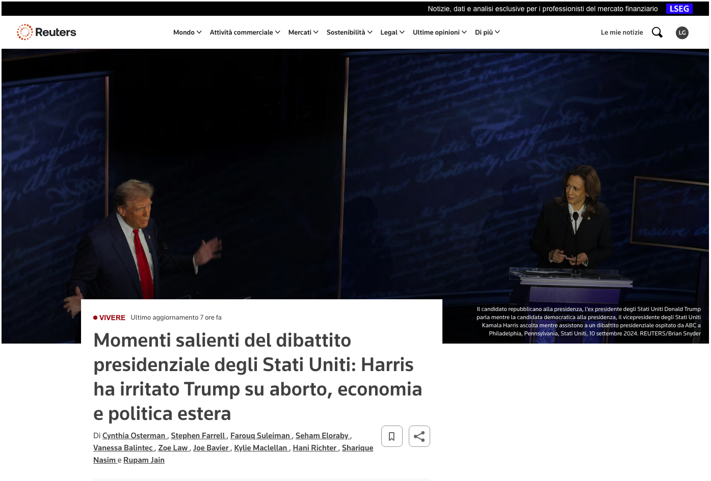Expand the Attività commerciale menu
Image resolution: width=711 pixels, height=481 pixels.
tap(245, 32)
